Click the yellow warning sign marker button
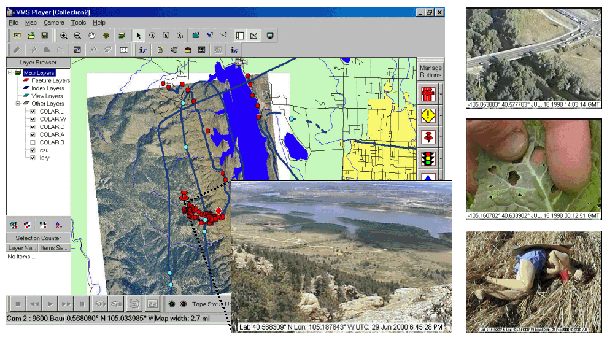Viewport: 607px width, 340px height. point(428,115)
